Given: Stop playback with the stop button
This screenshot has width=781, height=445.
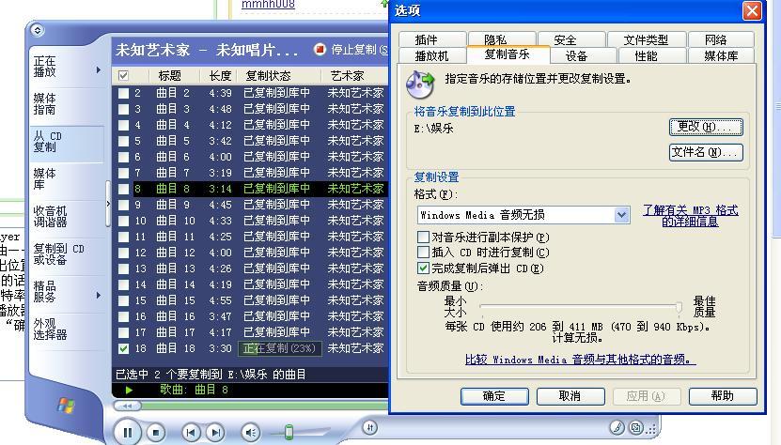Looking at the screenshot, I should point(156,433).
